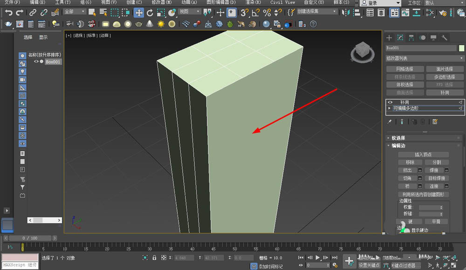The height and width of the screenshot is (270, 466).
Task: Click the sun light icon in toolbar
Action: pyautogui.click(x=161, y=24)
